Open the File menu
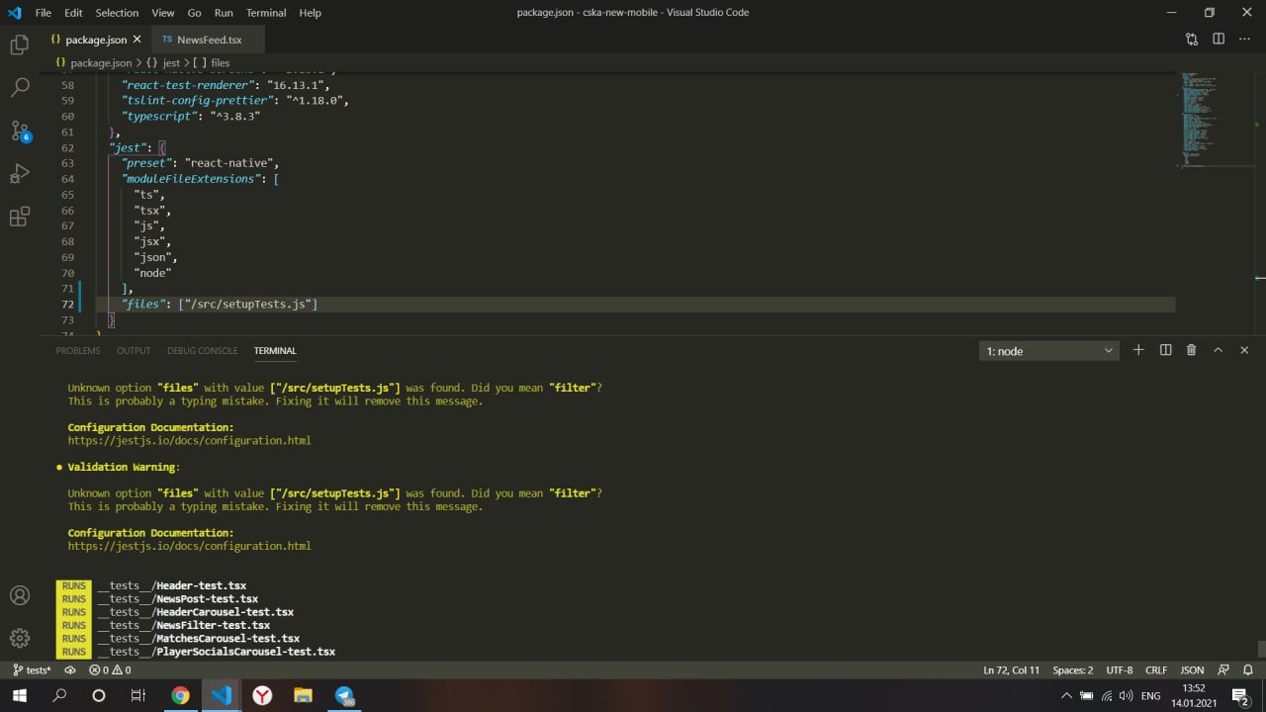 click(43, 13)
